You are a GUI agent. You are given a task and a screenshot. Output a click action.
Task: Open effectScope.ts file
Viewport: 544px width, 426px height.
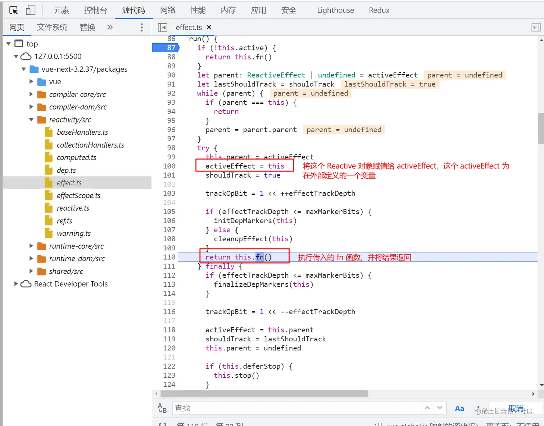click(x=78, y=196)
